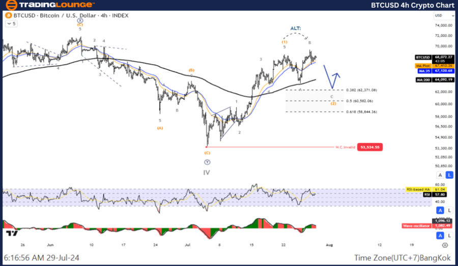The width and height of the screenshot is (458, 266).
Task: Click the orange (B) wave label
Action: 191,70
